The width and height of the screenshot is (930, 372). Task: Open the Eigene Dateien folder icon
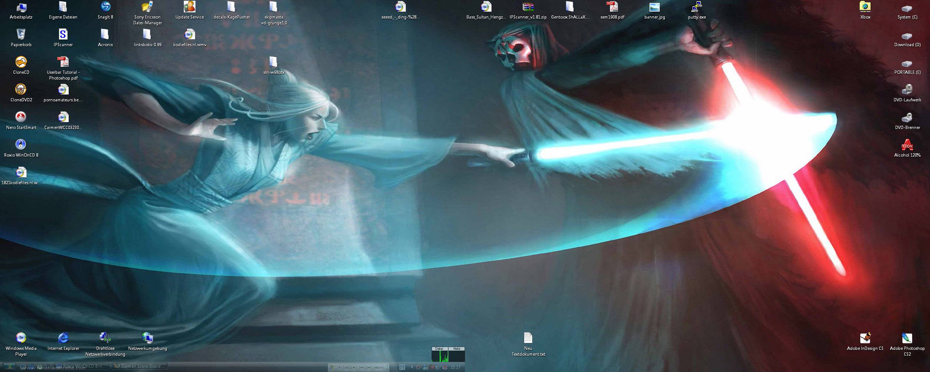point(63,11)
